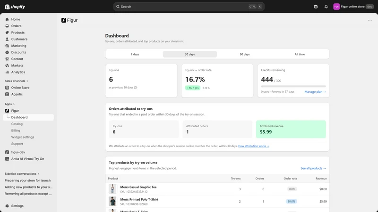Click Men's Printed Polo T-Shirt product name
This screenshot has height=212, width=378.
[139, 199]
